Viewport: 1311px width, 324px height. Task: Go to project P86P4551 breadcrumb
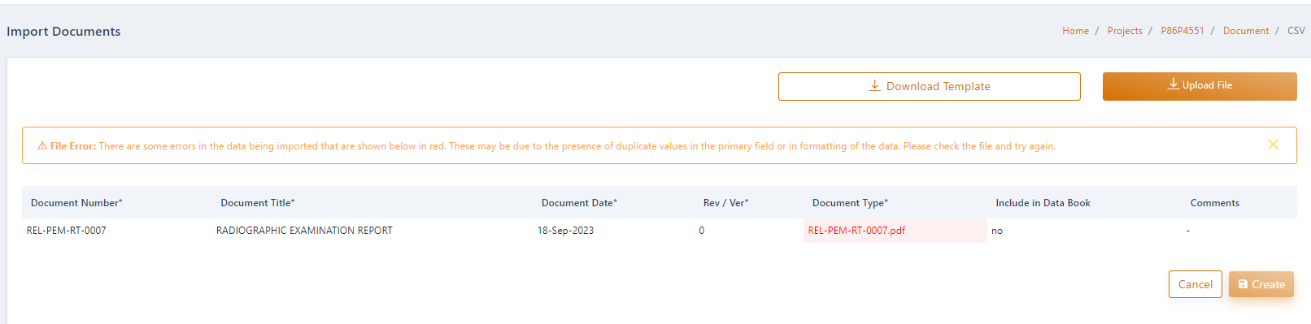coord(1183,31)
